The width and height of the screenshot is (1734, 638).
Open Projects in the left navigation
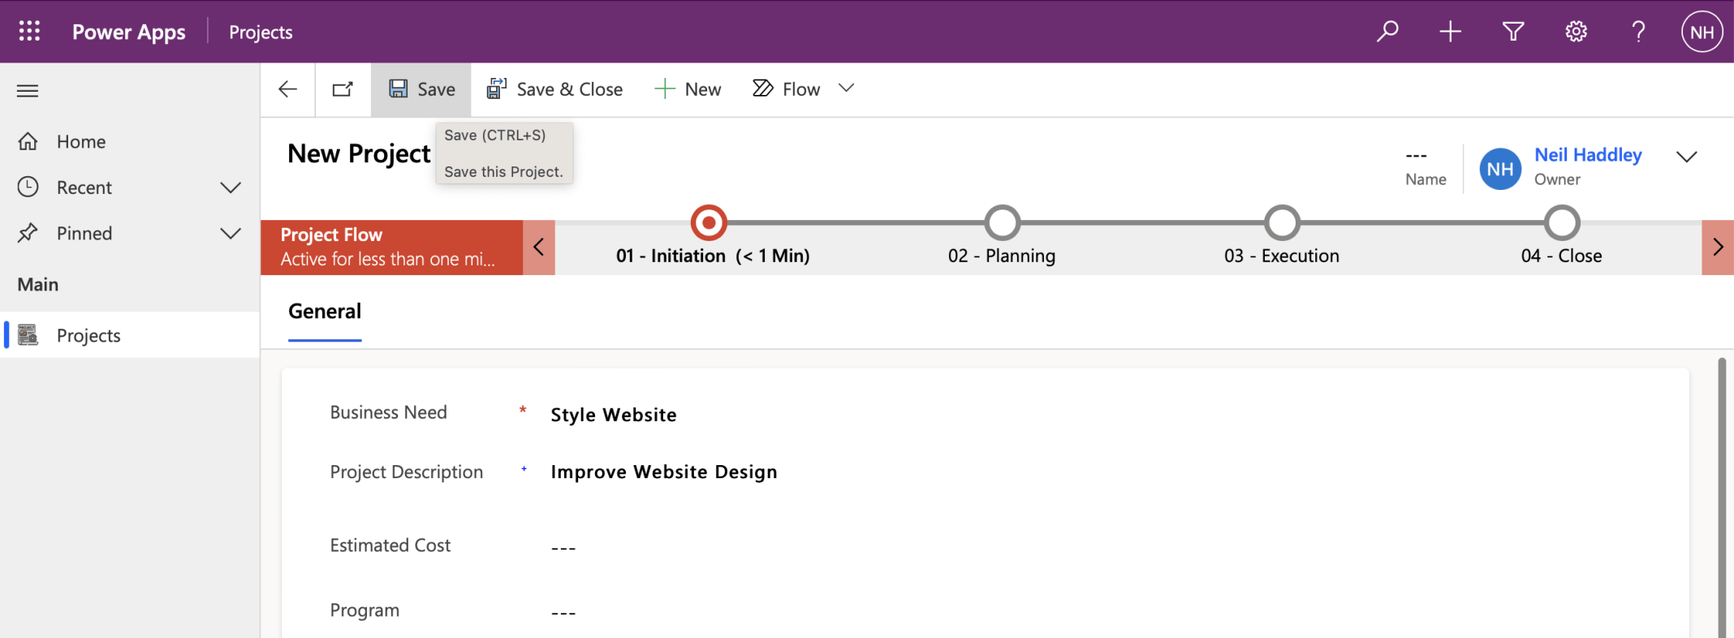pyautogui.click(x=88, y=335)
